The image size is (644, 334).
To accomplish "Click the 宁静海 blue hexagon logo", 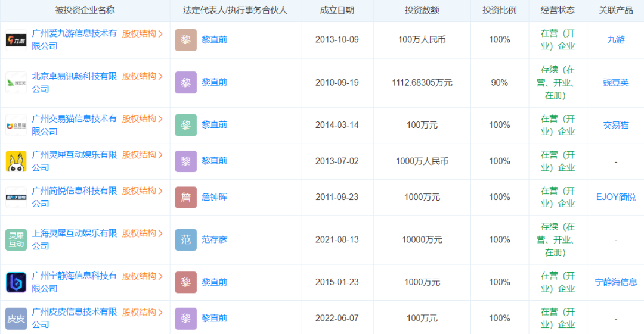I will (16, 282).
